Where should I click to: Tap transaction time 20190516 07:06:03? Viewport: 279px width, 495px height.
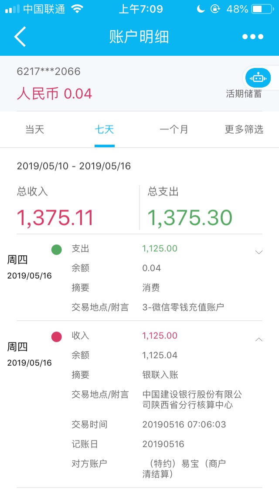[x=184, y=424]
